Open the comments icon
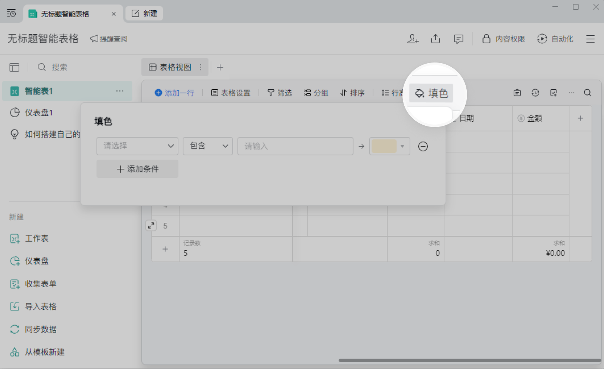 click(x=459, y=39)
